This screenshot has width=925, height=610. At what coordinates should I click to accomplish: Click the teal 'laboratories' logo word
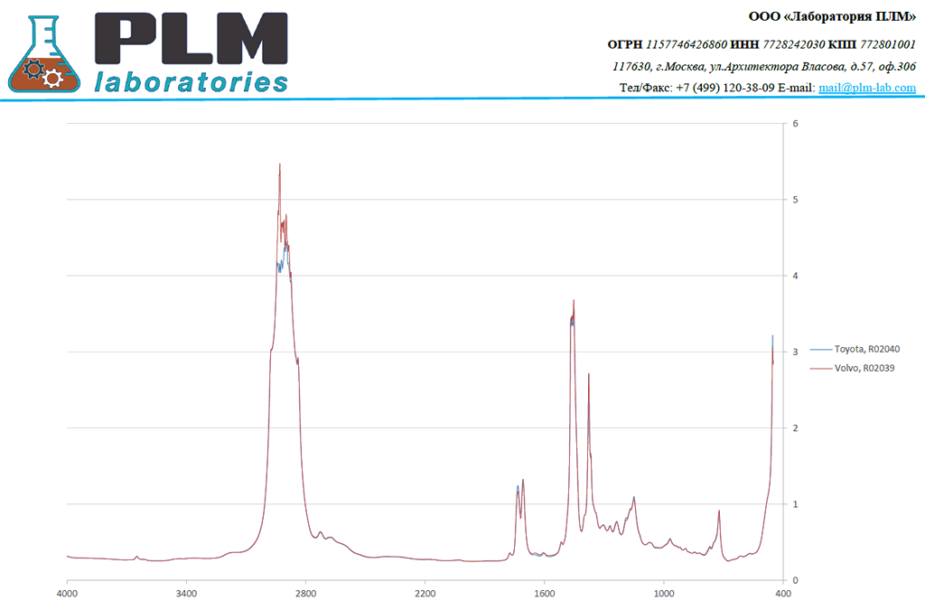click(x=192, y=82)
